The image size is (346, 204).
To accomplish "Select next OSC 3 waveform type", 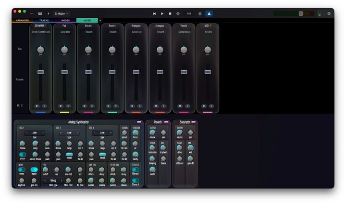I will click(111, 133).
